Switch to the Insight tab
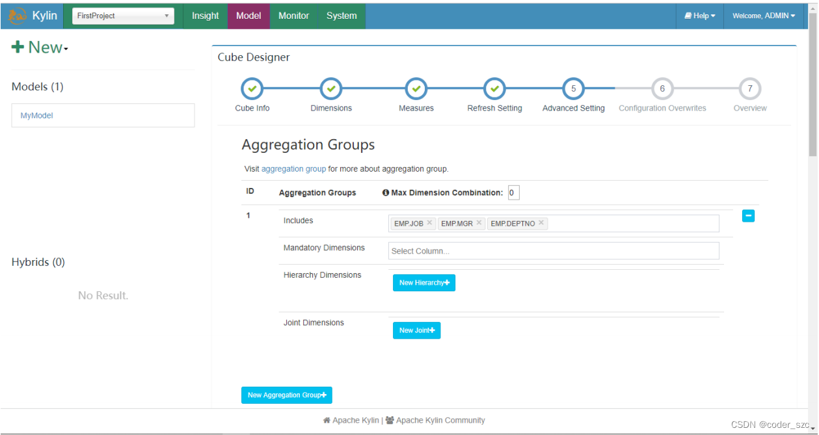This screenshot has height=435, width=819. (x=205, y=16)
